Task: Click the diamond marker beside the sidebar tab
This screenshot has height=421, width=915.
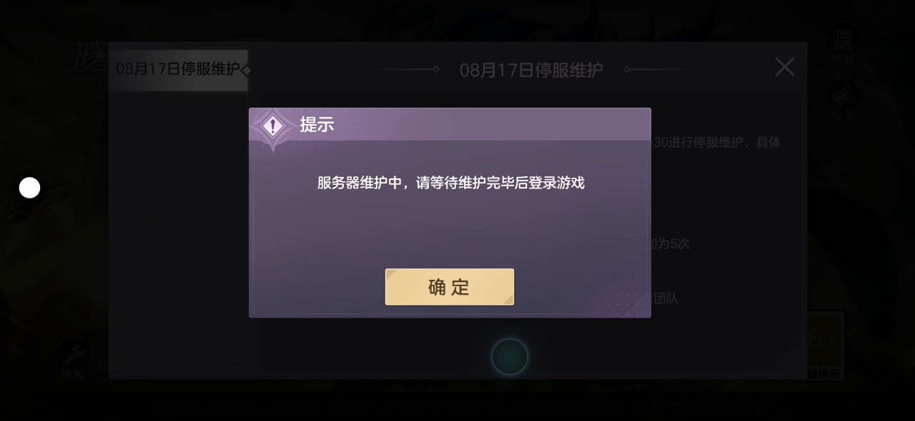Action: [246, 71]
